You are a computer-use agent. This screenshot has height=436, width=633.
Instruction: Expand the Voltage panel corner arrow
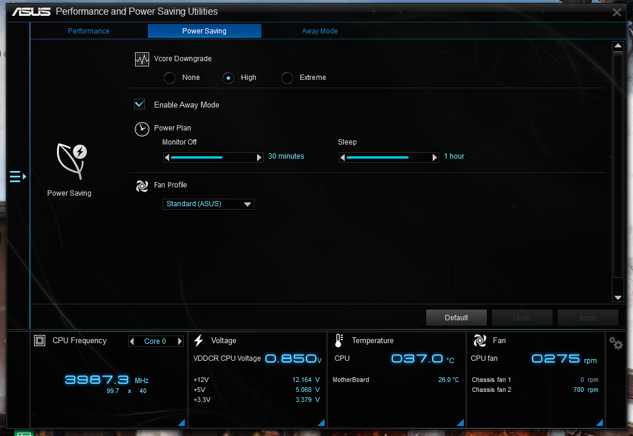(322, 422)
